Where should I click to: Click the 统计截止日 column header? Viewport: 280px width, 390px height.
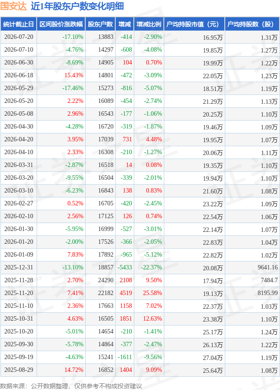point(19,24)
